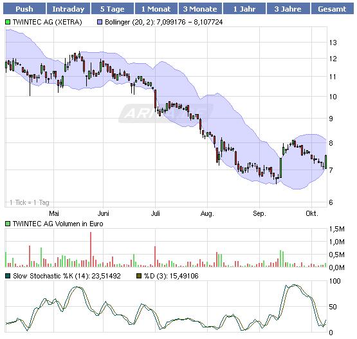Switch to the Push tab

[x=24, y=8]
